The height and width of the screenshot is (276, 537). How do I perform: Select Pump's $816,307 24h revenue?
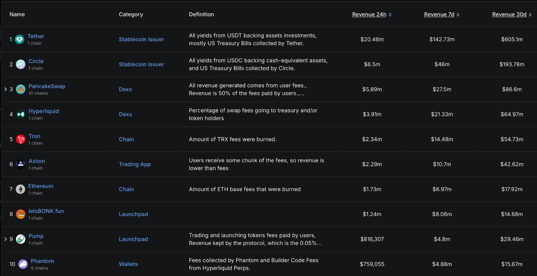tap(372, 239)
